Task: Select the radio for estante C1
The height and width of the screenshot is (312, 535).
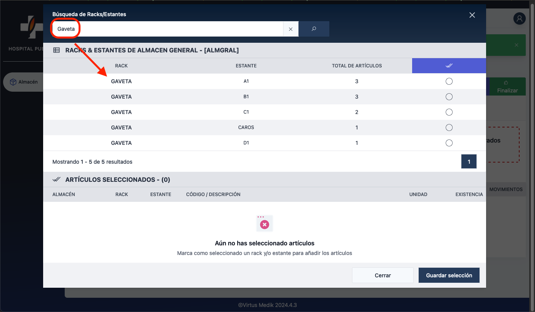Action: pos(449,112)
